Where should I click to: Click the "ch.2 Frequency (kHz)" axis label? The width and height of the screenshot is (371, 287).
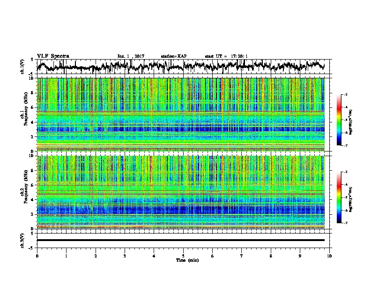[x=24, y=187]
